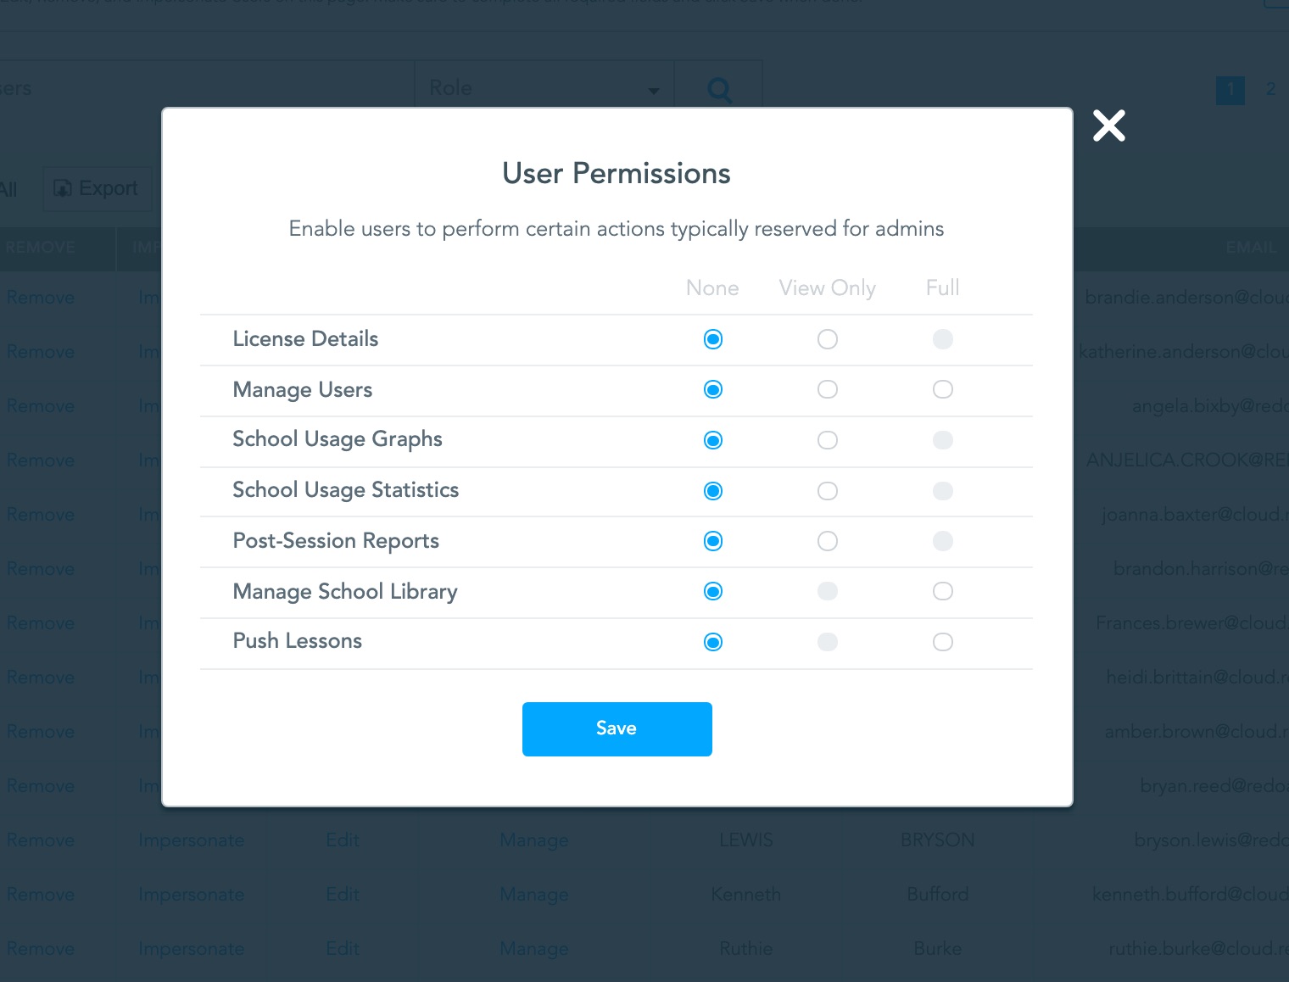The image size is (1289, 982).
Task: Impersonate user Kenneth Bufford
Action: point(191,894)
